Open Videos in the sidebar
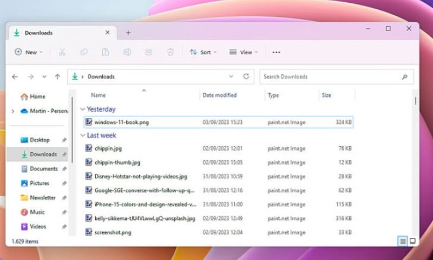 pyautogui.click(x=34, y=226)
